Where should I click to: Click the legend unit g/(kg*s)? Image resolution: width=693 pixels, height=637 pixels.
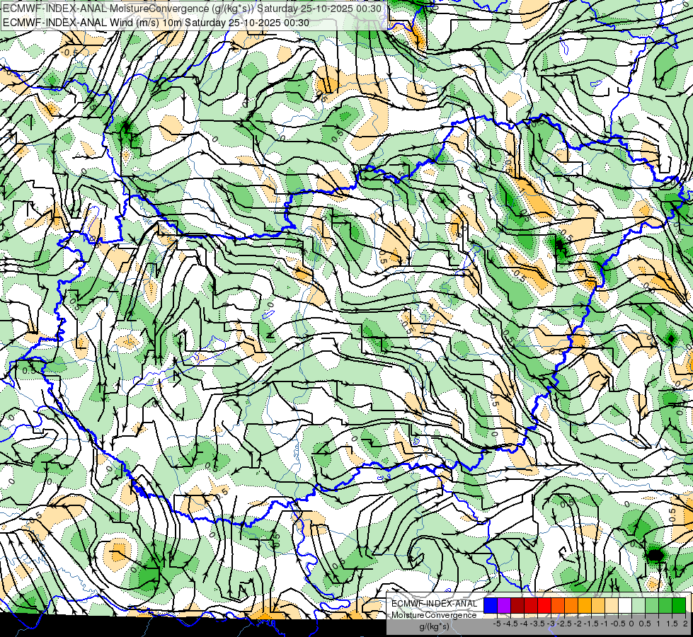[x=434, y=626]
